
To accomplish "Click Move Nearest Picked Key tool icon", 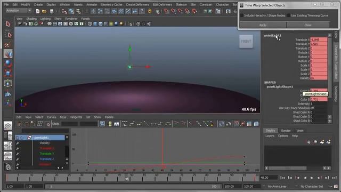I will point(19,124).
